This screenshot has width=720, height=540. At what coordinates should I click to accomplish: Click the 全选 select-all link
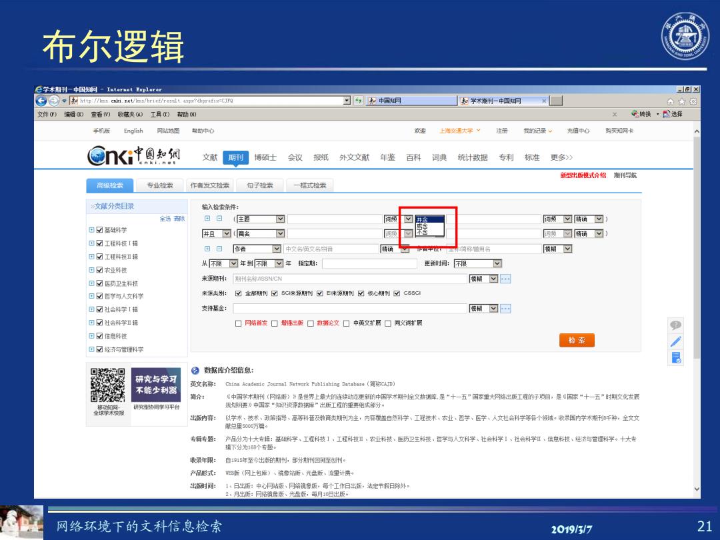point(165,219)
